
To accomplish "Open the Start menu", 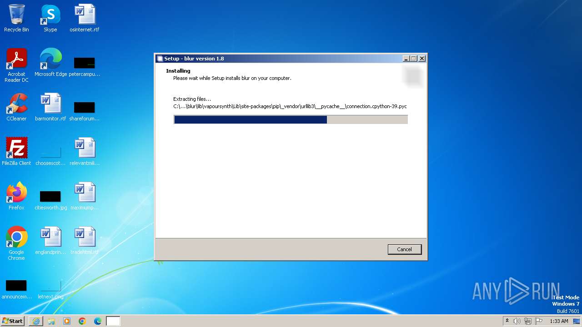I will pos(13,321).
